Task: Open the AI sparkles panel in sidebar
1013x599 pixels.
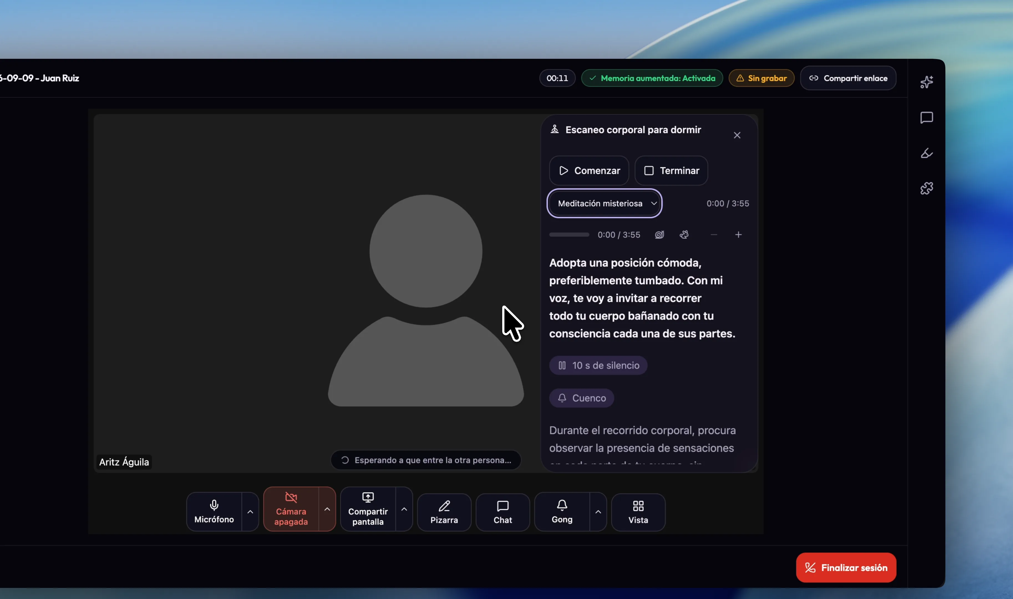Action: pos(927,82)
